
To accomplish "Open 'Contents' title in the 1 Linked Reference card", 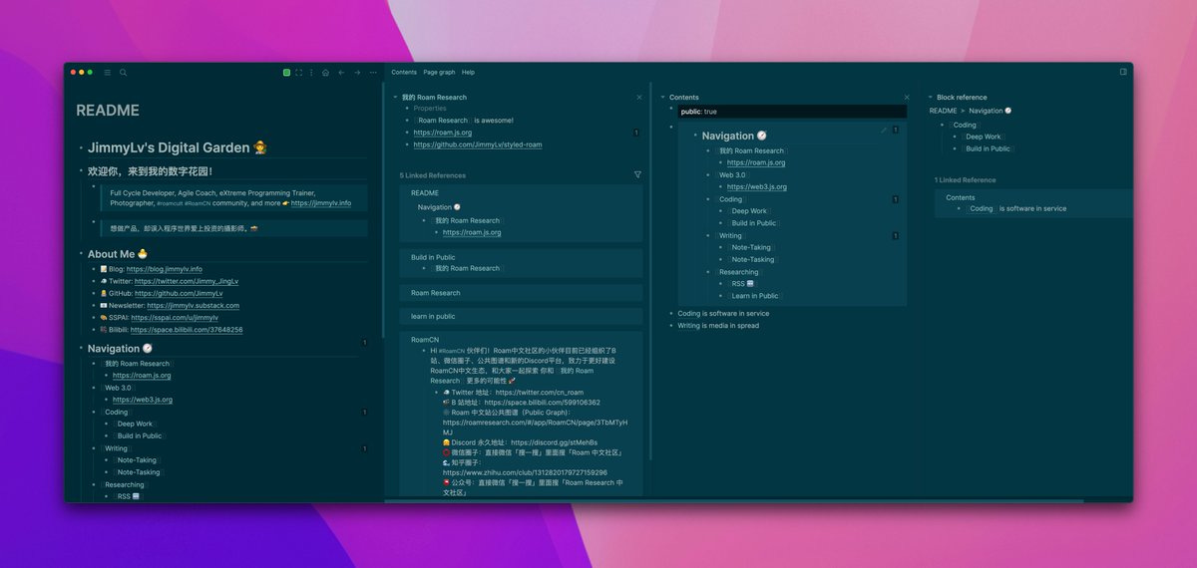I will (961, 197).
